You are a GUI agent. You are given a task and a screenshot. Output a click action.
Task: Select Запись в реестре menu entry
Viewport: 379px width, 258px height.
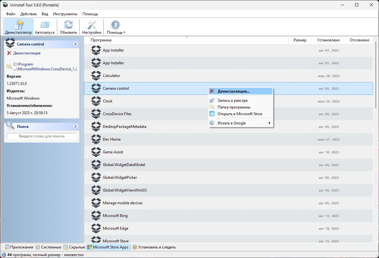(232, 101)
